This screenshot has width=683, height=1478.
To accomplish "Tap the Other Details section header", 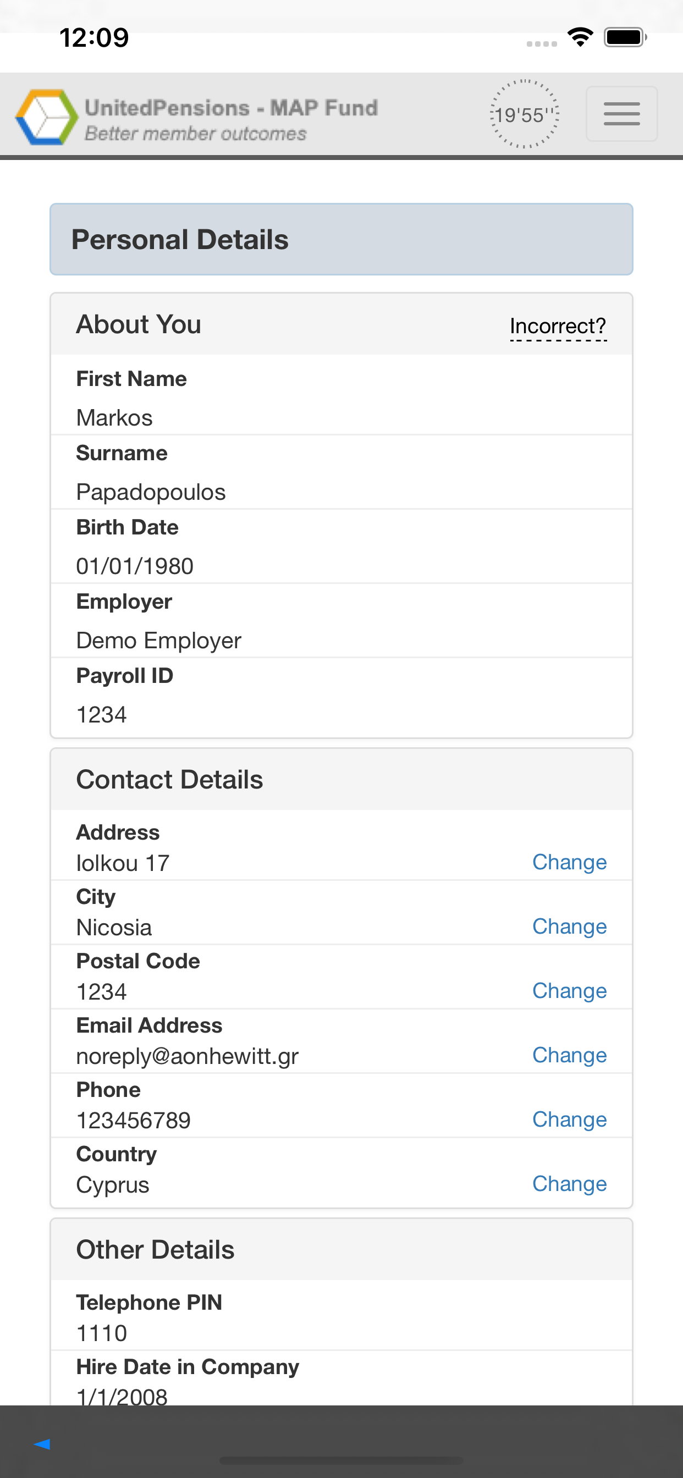I will 155,1249.
